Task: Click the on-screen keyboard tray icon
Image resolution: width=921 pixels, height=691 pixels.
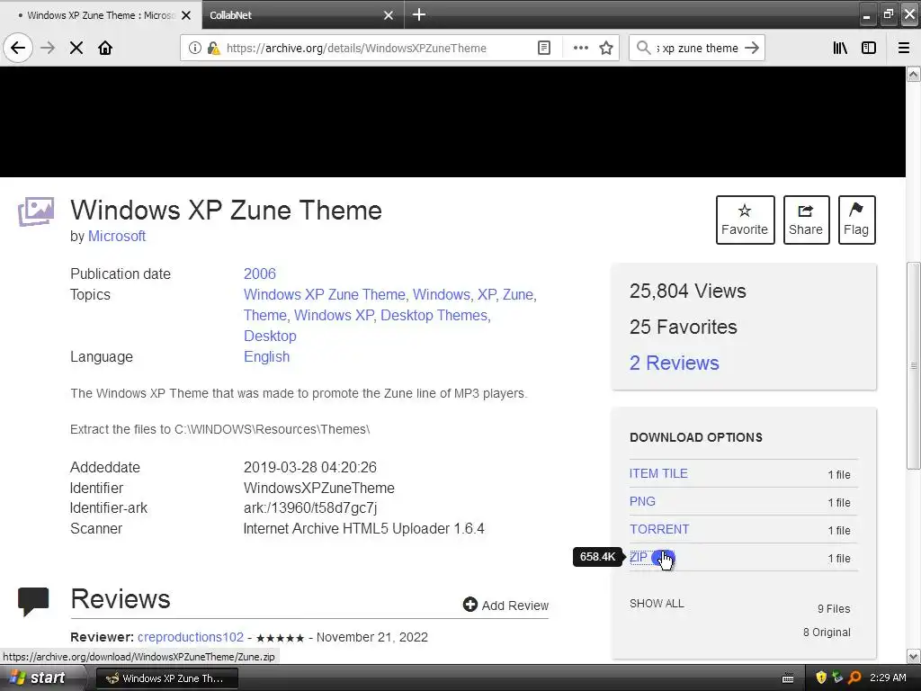Action: (x=788, y=678)
